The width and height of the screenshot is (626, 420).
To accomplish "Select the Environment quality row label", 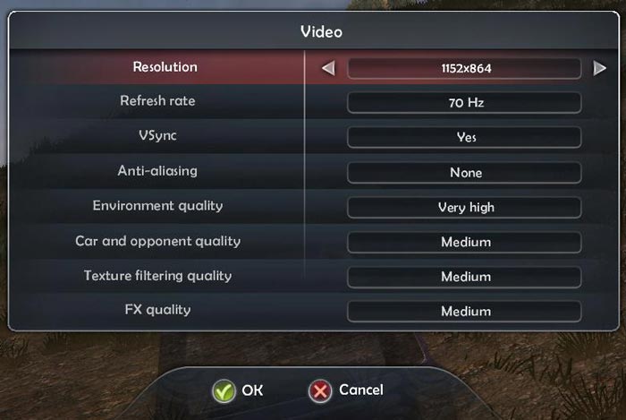I will tap(157, 206).
